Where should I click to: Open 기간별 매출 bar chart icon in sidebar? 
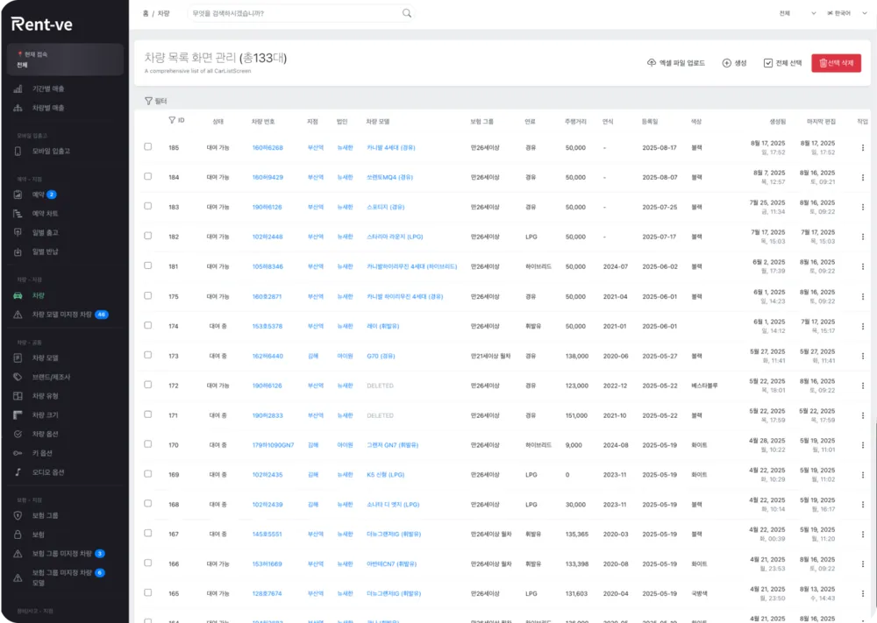(18, 88)
